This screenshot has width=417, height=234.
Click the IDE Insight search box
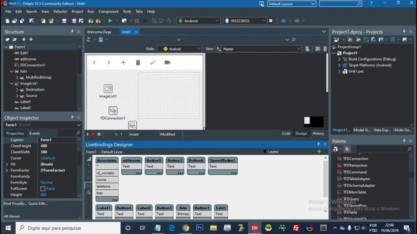click(x=340, y=4)
